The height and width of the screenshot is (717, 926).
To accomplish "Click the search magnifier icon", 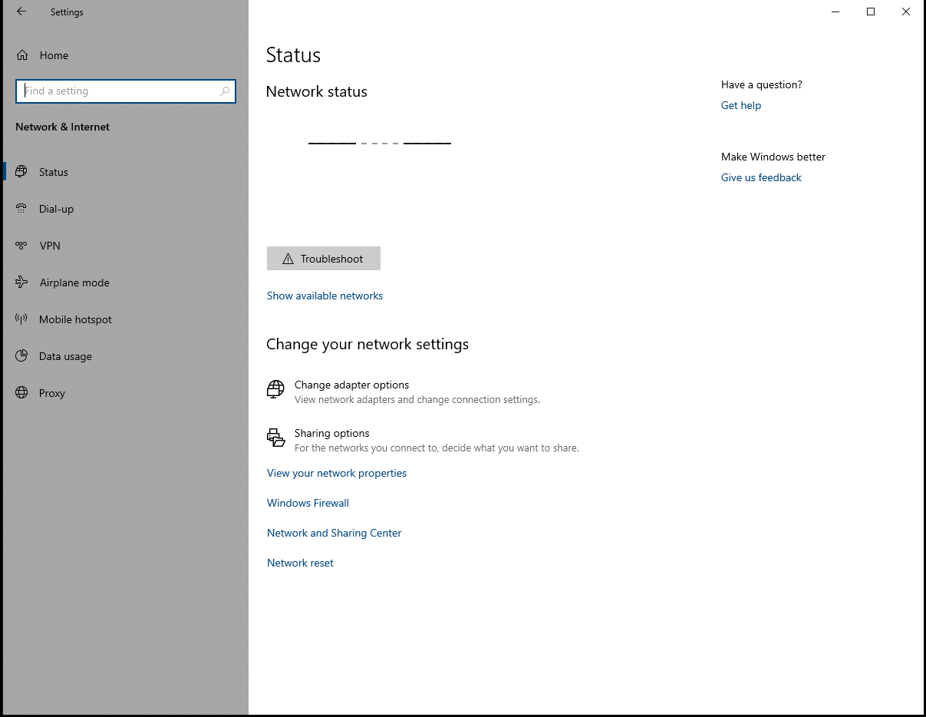I will coord(225,91).
